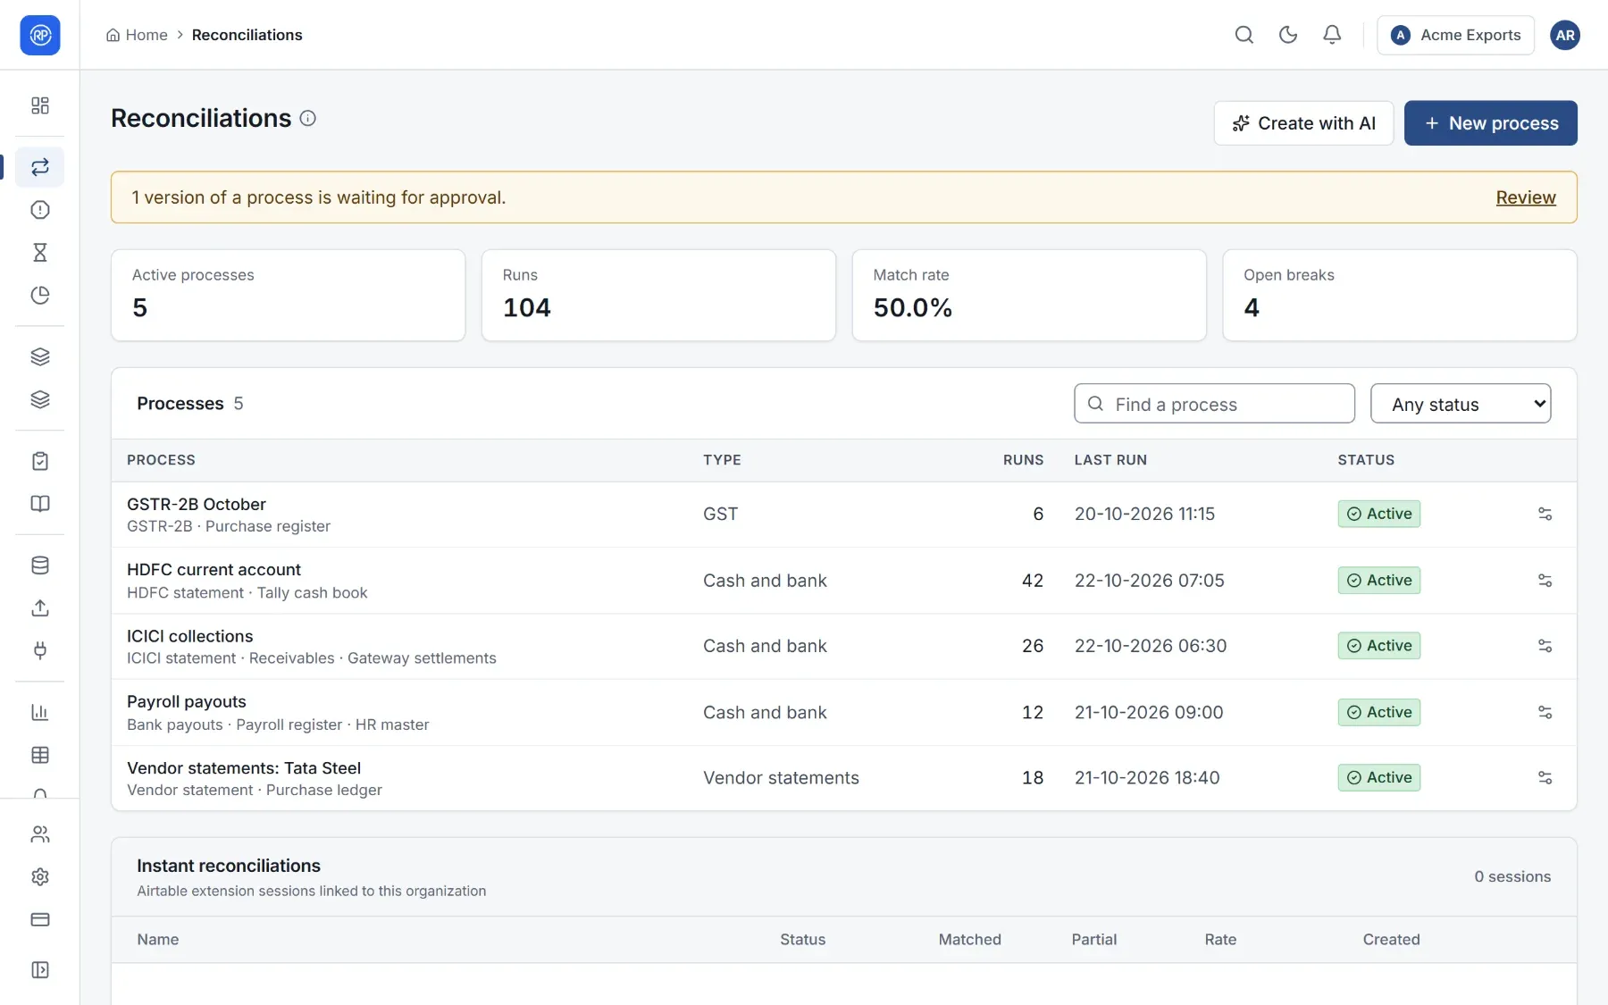Open the plug integrations icon in sidebar
Image resolution: width=1608 pixels, height=1005 pixels.
[40, 650]
